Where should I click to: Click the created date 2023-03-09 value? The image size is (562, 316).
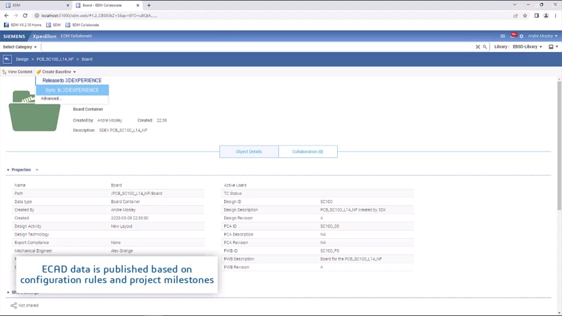click(129, 218)
